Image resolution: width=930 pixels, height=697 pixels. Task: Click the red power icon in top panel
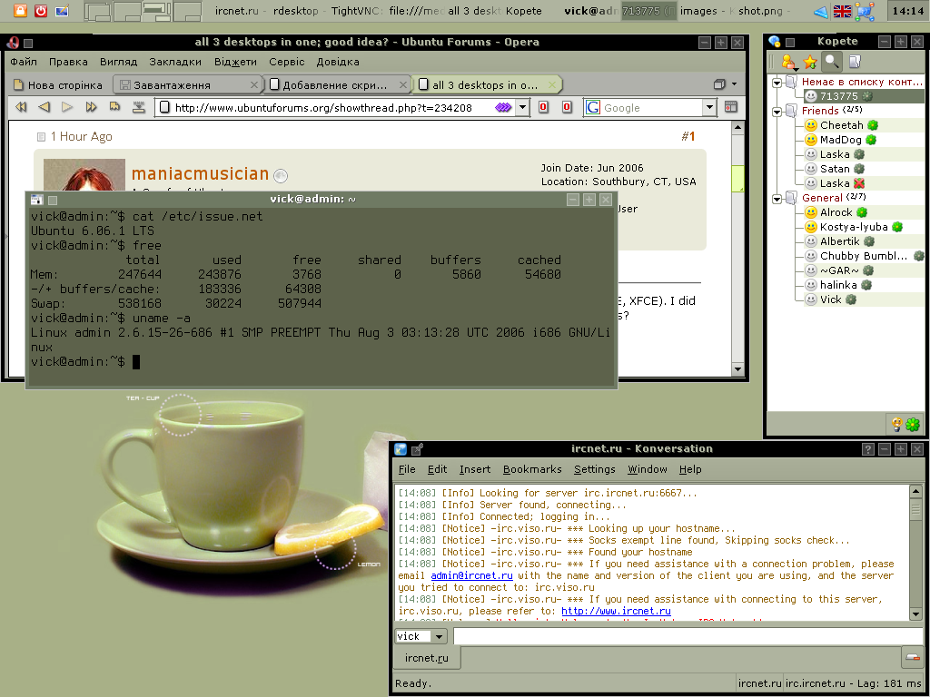pos(40,10)
